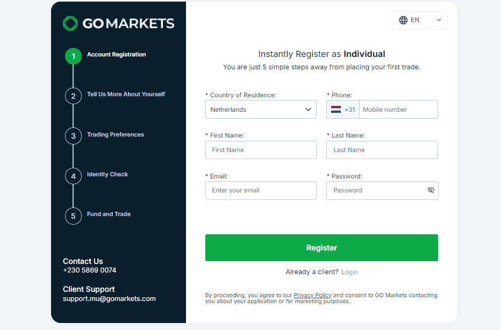Click step 2 Tell Us More About Yourself circle
This screenshot has height=330, width=501.
[x=73, y=96]
